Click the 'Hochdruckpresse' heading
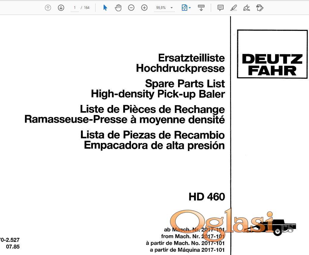This screenshot has width=309, height=255. tap(180, 68)
